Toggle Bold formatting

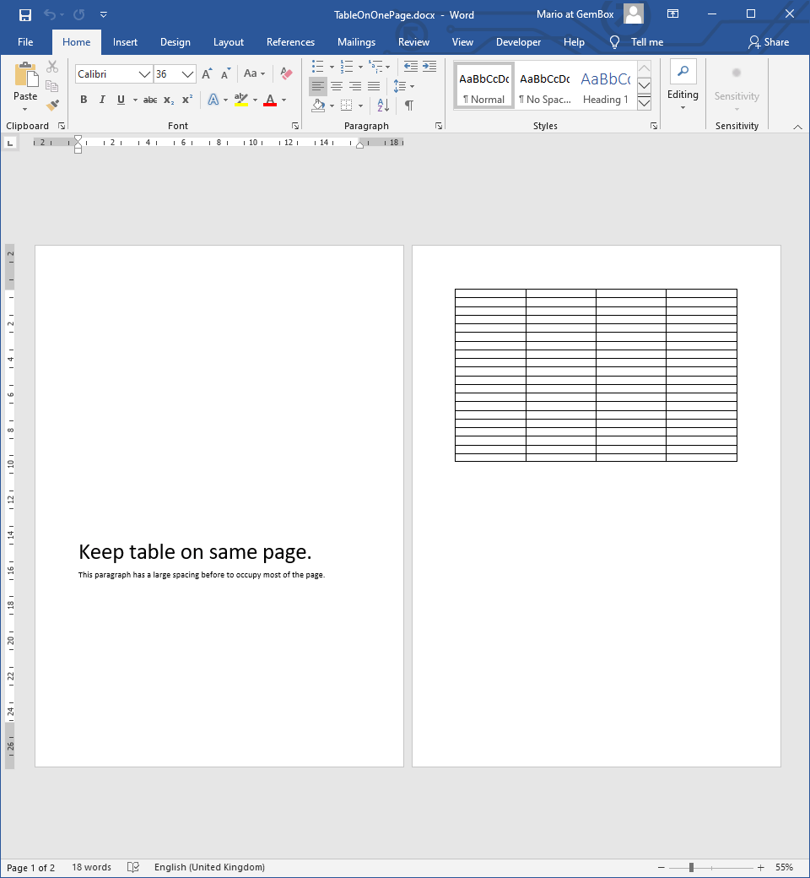pyautogui.click(x=84, y=100)
